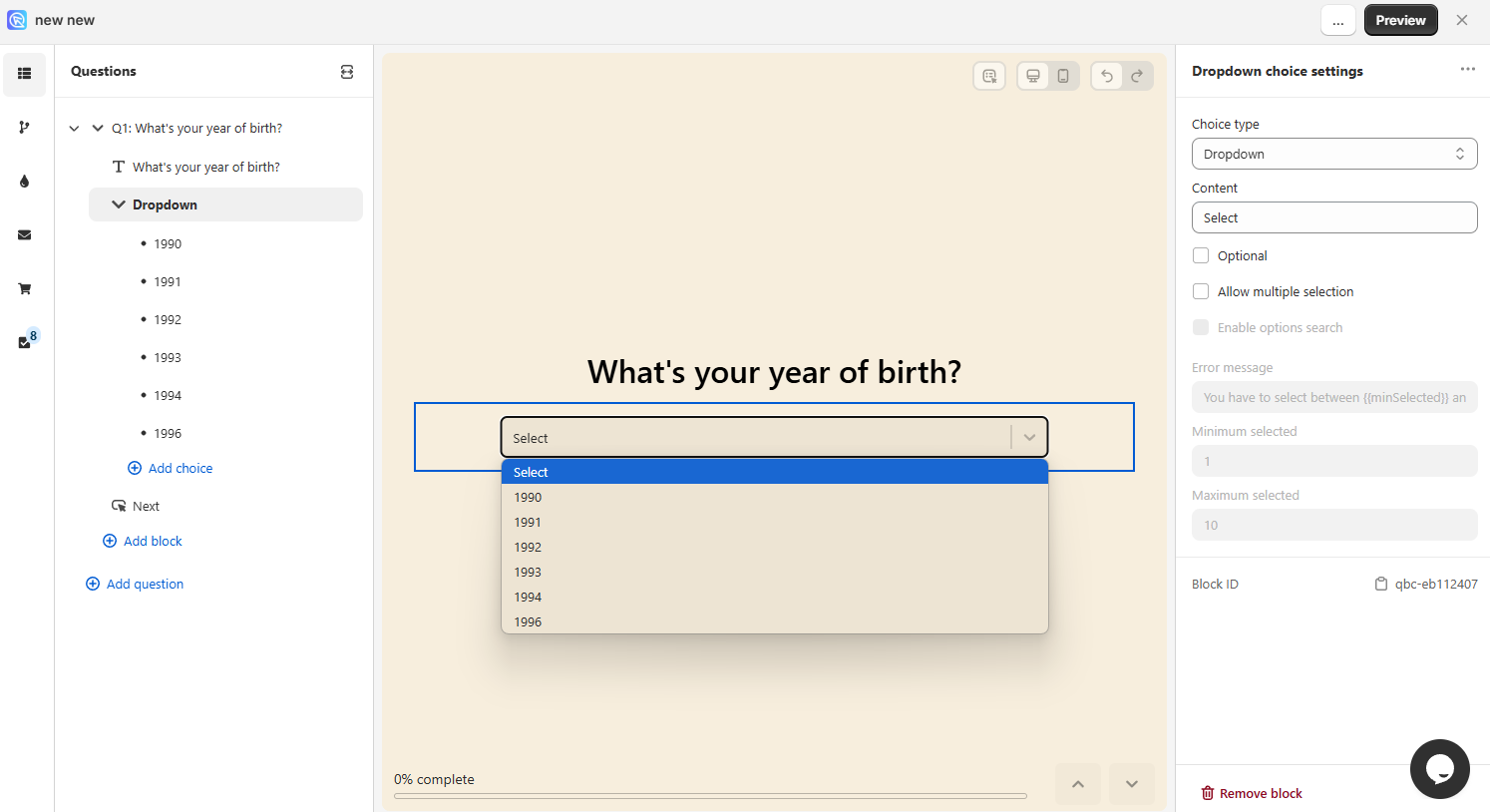Click the interactive selection mode icon

click(x=989, y=76)
